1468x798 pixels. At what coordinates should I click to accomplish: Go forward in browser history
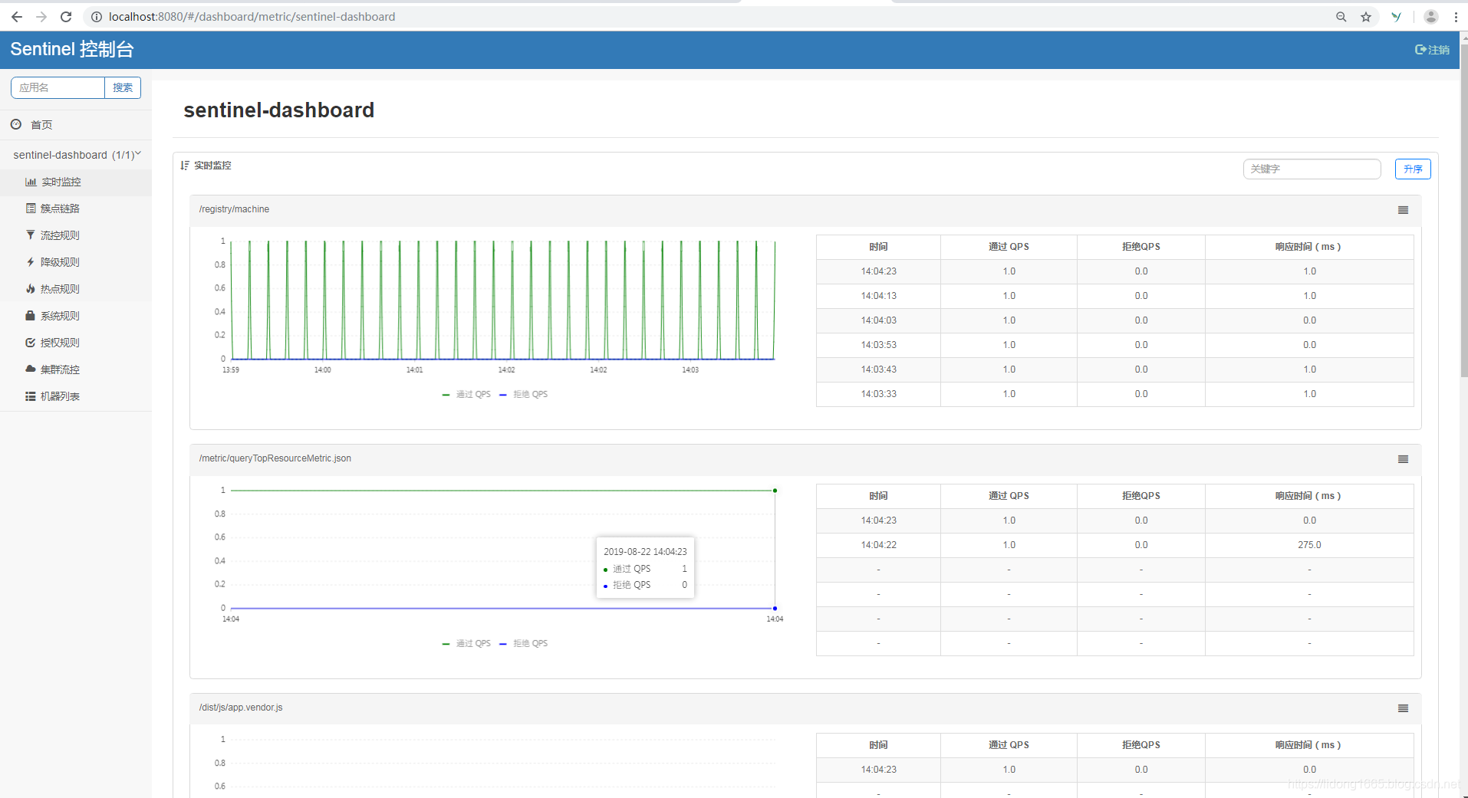point(41,17)
